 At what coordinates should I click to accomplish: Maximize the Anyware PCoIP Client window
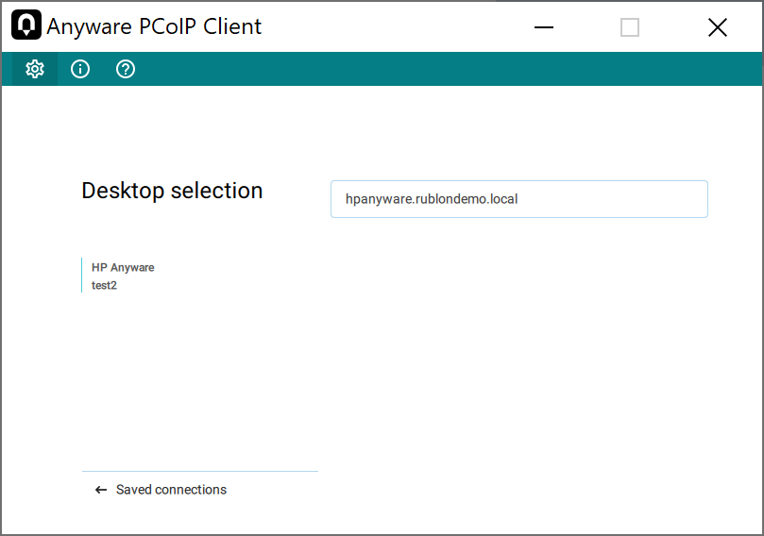[x=630, y=27]
